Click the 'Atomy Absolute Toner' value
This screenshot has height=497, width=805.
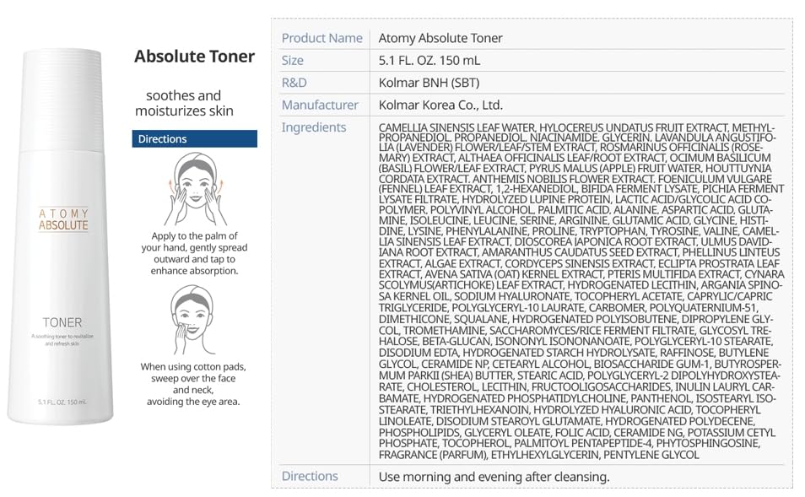(x=440, y=38)
